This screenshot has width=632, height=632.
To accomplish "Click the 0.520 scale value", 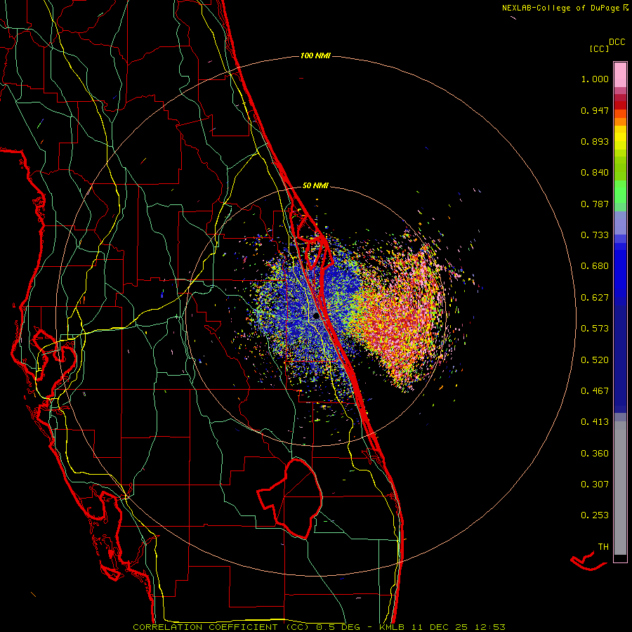I will [595, 360].
